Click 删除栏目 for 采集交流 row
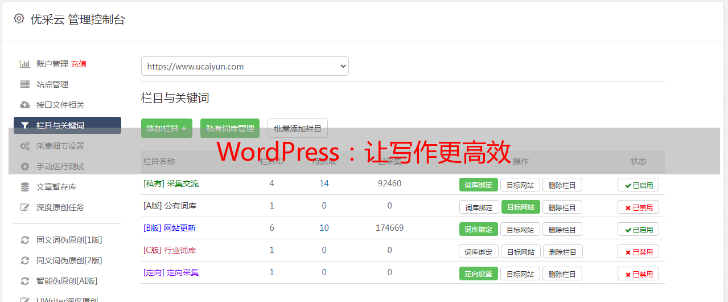The height and width of the screenshot is (302, 728). (x=562, y=185)
